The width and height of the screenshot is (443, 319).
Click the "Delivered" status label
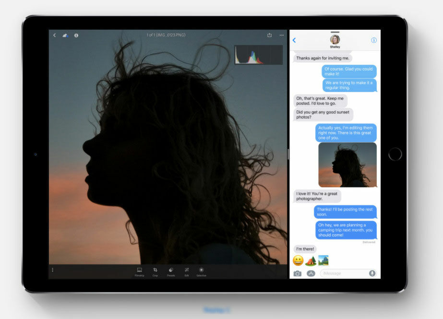[x=369, y=242]
